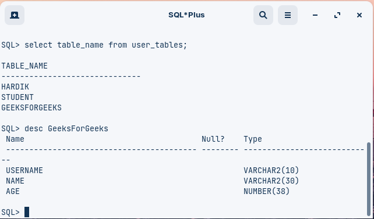Screen dimensions: 374x219
Task: Close the SQL*Plus window
Action: point(359,15)
